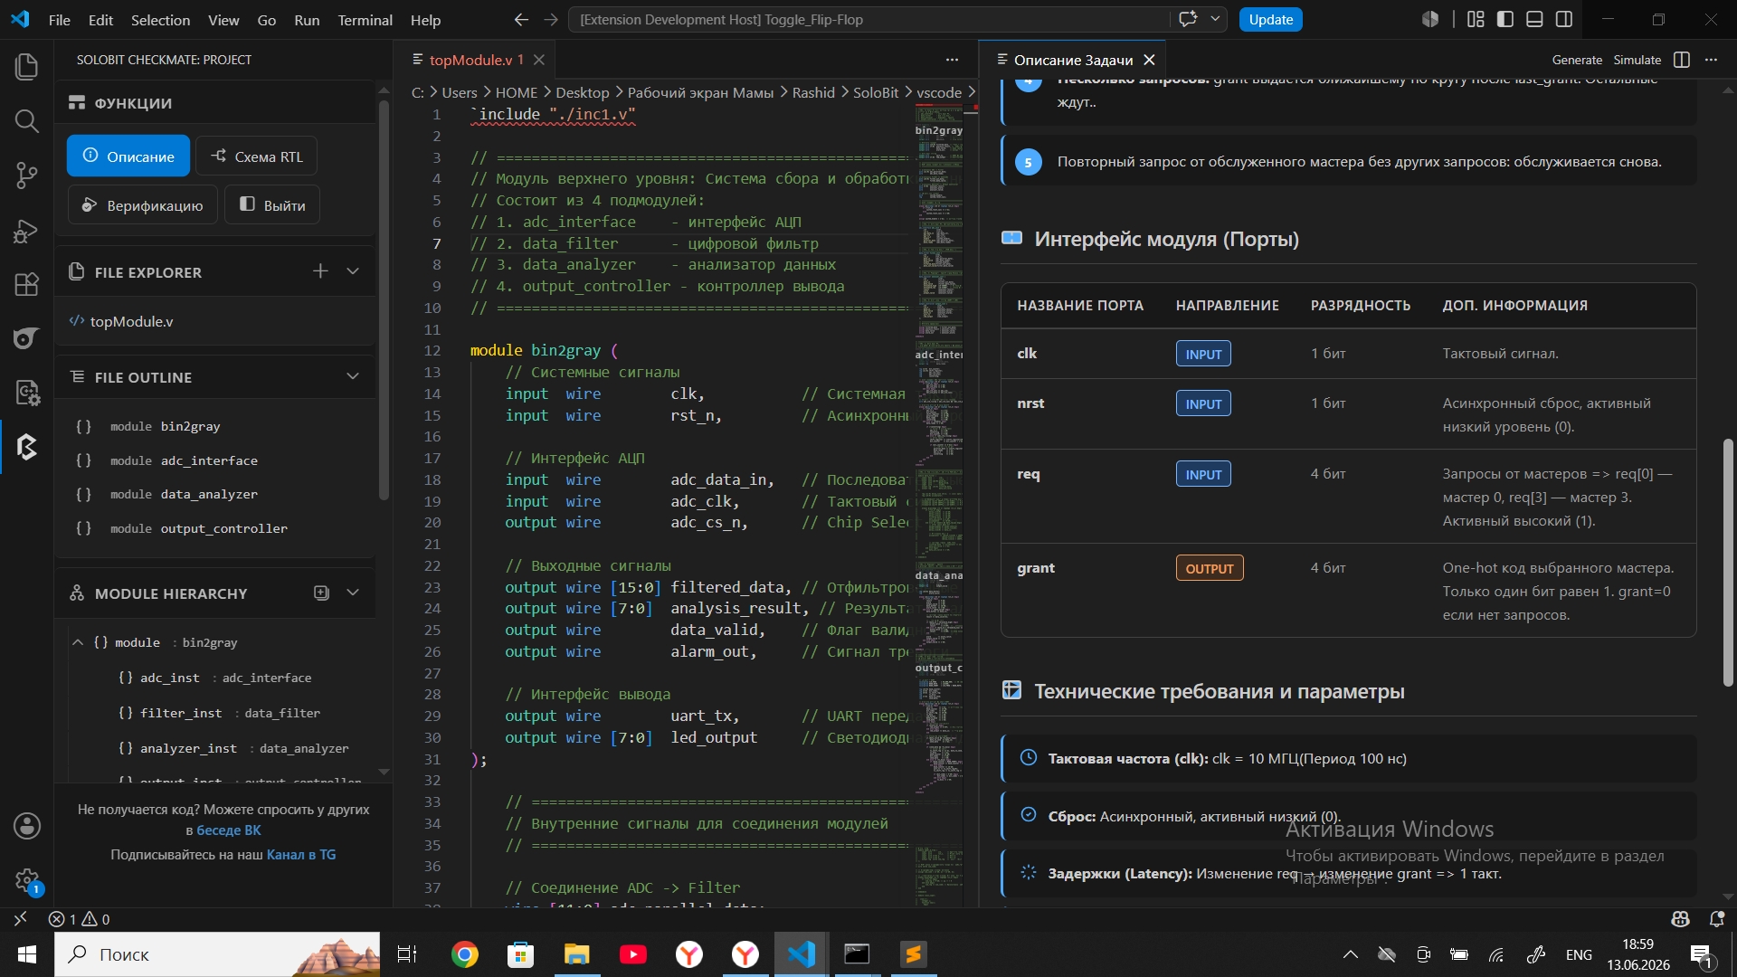Click the add file plus icon in File Explorer
Viewport: 1737px width, 977px height.
coord(320,271)
